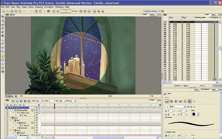Collapse the Preview section triangle

(166, 118)
